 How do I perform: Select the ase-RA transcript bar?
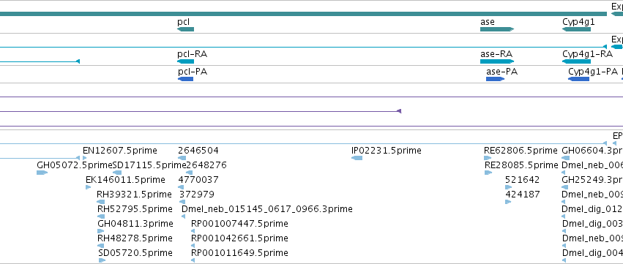(497, 61)
